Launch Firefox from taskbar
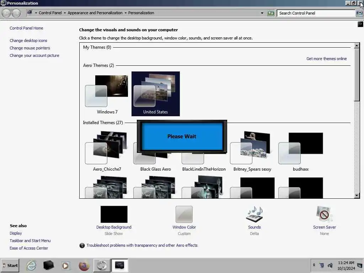 (x=84, y=265)
